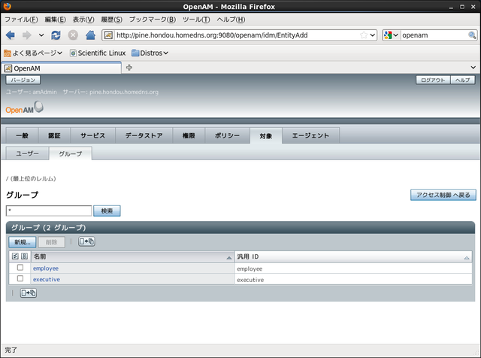This screenshot has width=481, height=358.
Task: Open the executive group link
Action: point(46,279)
